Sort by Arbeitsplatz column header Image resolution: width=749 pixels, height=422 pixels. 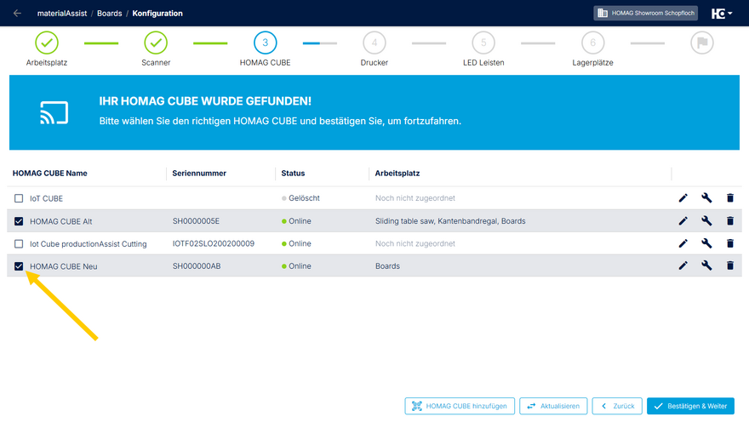[x=397, y=174]
